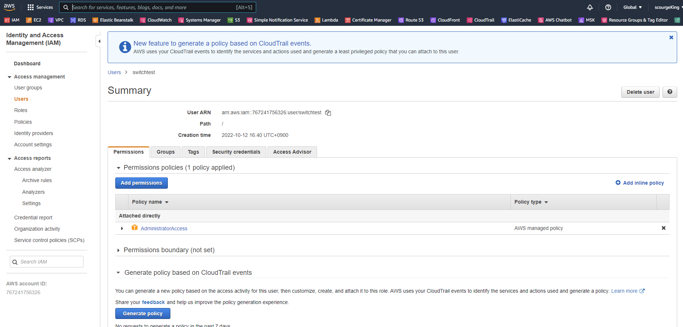
Task: Dismiss the CloudTrail feature info banner
Action: 671,38
